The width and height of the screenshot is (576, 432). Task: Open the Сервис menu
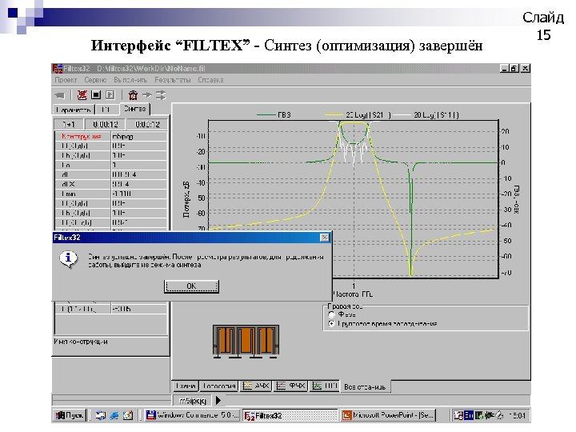[x=95, y=80]
